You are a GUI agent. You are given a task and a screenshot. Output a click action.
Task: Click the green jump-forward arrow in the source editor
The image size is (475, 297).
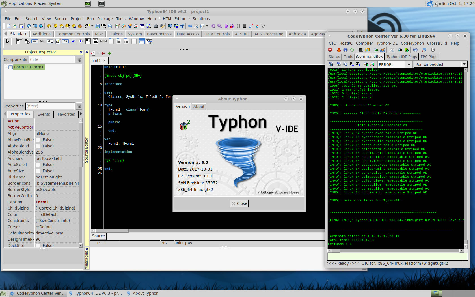coord(109,53)
